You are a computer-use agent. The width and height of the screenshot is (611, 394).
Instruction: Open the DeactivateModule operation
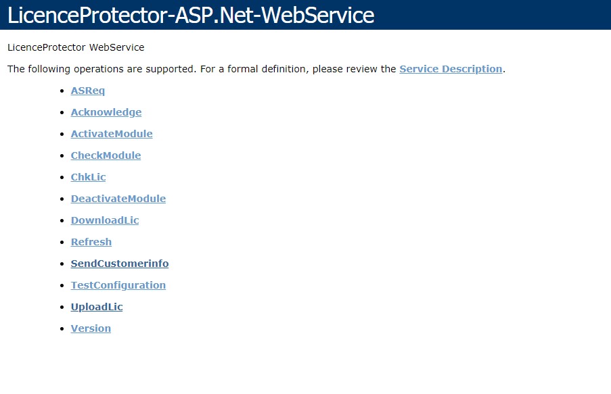118,199
